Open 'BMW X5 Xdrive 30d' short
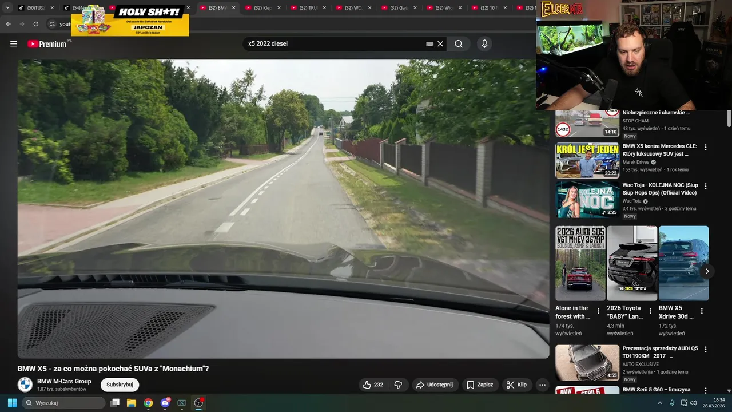 pos(683,263)
